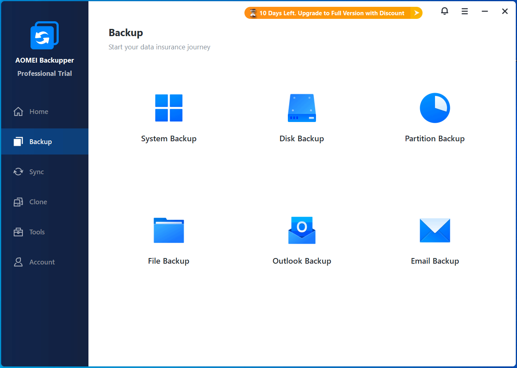Click the System Backup label
Viewport: 517px width, 368px height.
169,139
